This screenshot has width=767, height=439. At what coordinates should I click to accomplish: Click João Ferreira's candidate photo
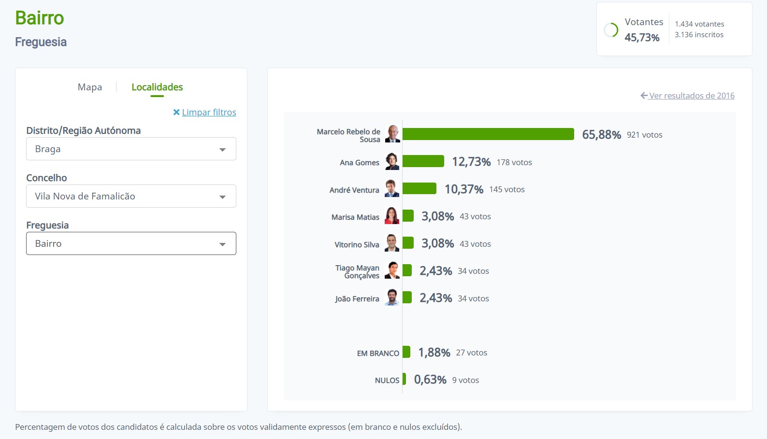click(392, 298)
